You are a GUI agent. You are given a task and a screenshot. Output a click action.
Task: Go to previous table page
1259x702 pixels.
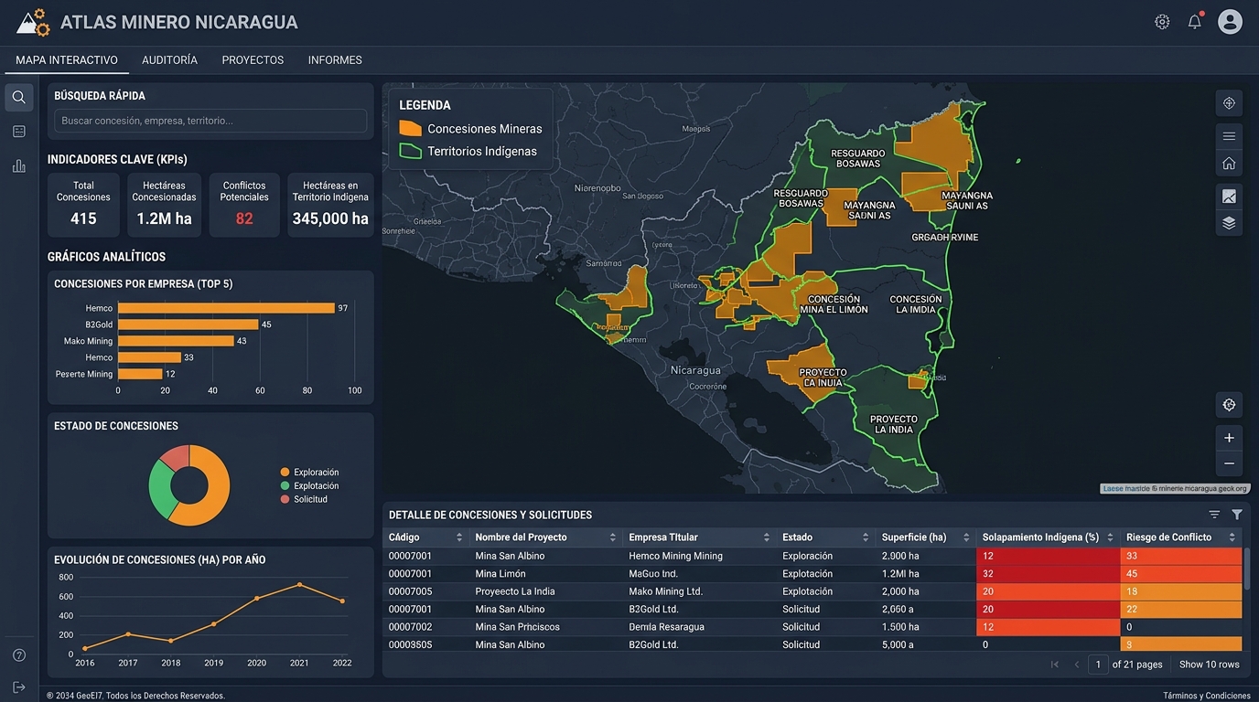(1077, 665)
